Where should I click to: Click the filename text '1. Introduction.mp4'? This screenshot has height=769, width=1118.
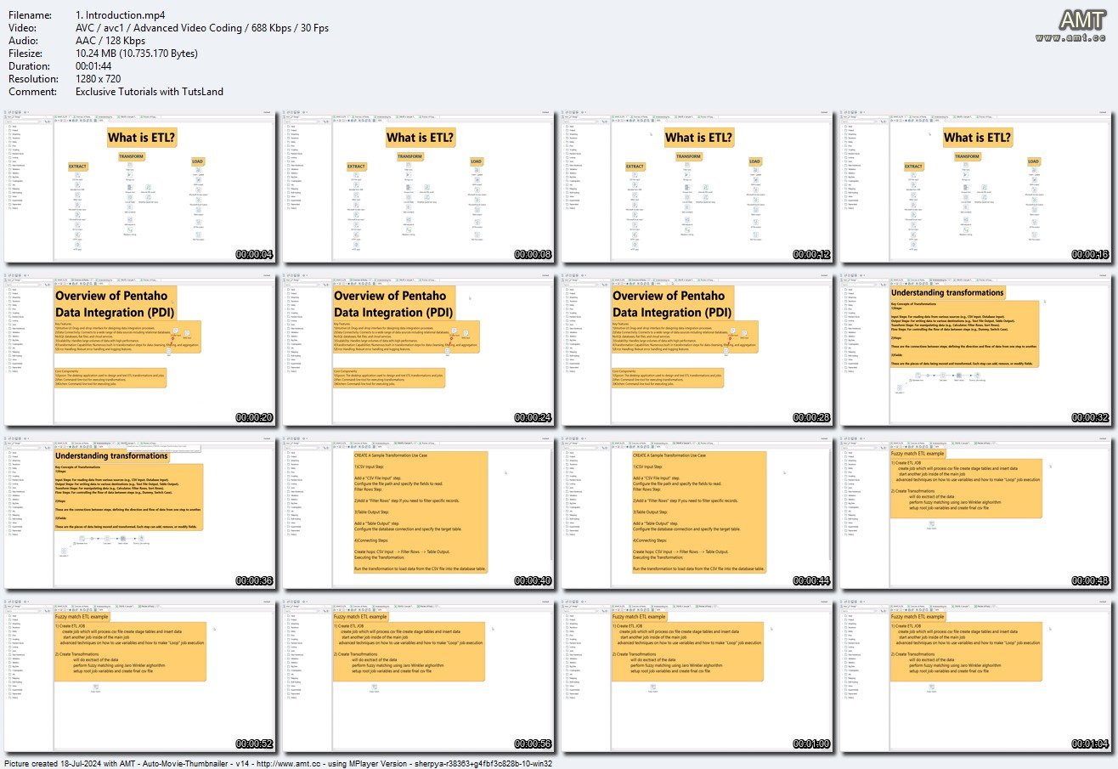(x=120, y=15)
